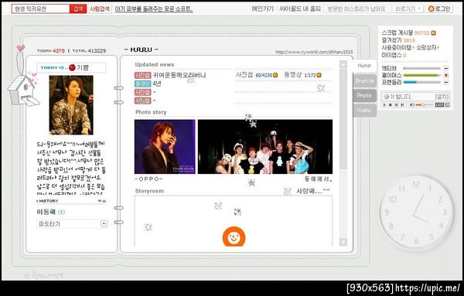
Task: Click the apple mood icon beside TODAY IS
Action: (x=72, y=67)
